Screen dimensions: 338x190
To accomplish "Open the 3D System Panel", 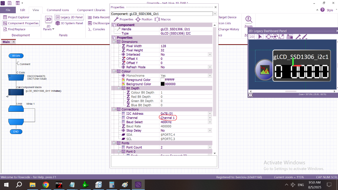I will pos(69,23).
